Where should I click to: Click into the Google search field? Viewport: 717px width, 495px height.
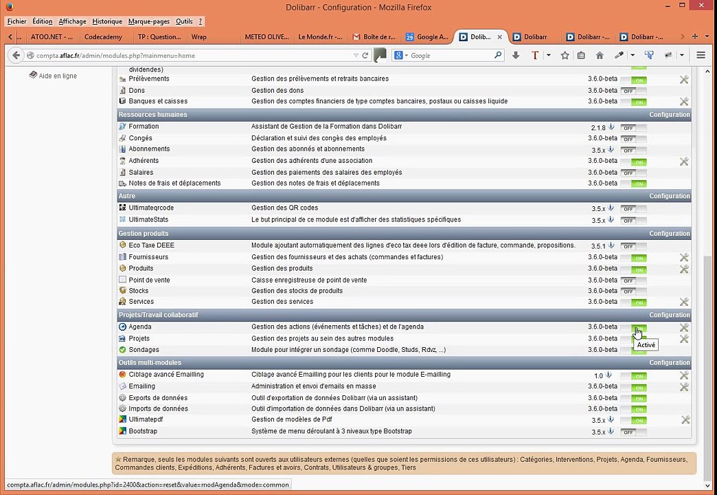coord(451,56)
